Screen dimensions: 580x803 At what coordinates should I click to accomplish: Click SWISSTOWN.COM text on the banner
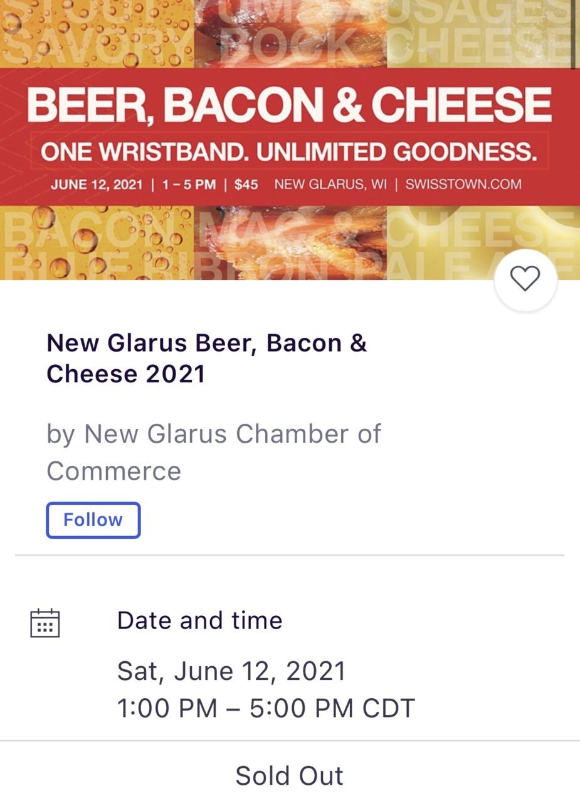463,185
